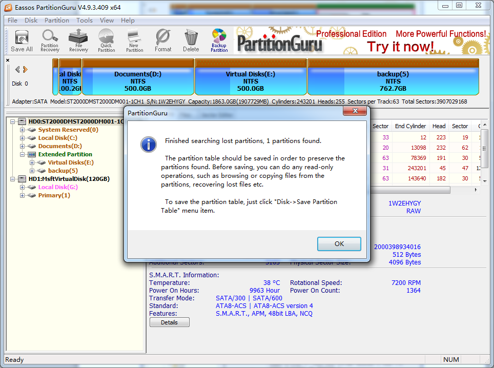Screen dimensions: 494x368
Task: Click the Local Disk(G:) partition icon
Action: point(31,187)
